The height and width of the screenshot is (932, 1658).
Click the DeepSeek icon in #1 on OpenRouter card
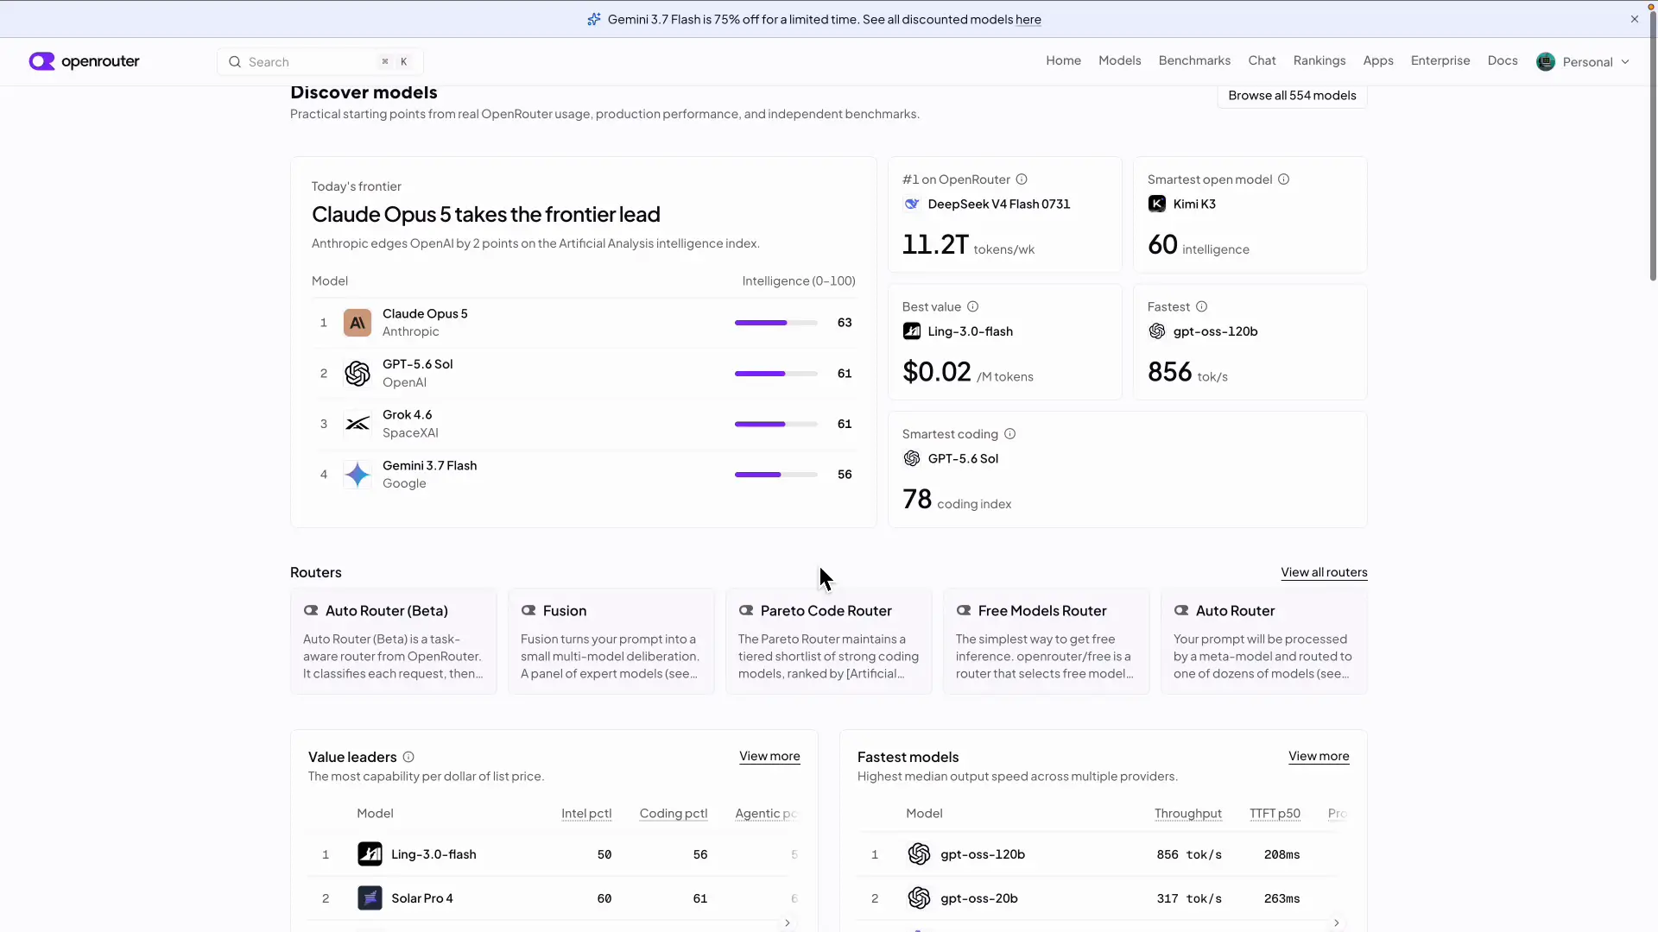[912, 205]
